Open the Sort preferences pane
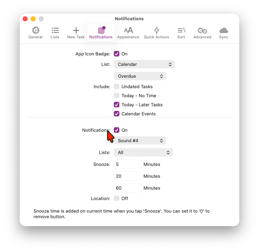 (181, 33)
